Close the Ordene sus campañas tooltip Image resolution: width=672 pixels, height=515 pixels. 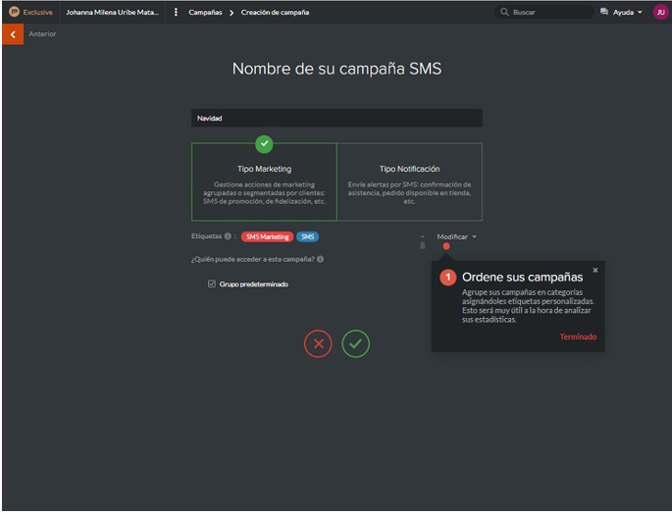(594, 270)
